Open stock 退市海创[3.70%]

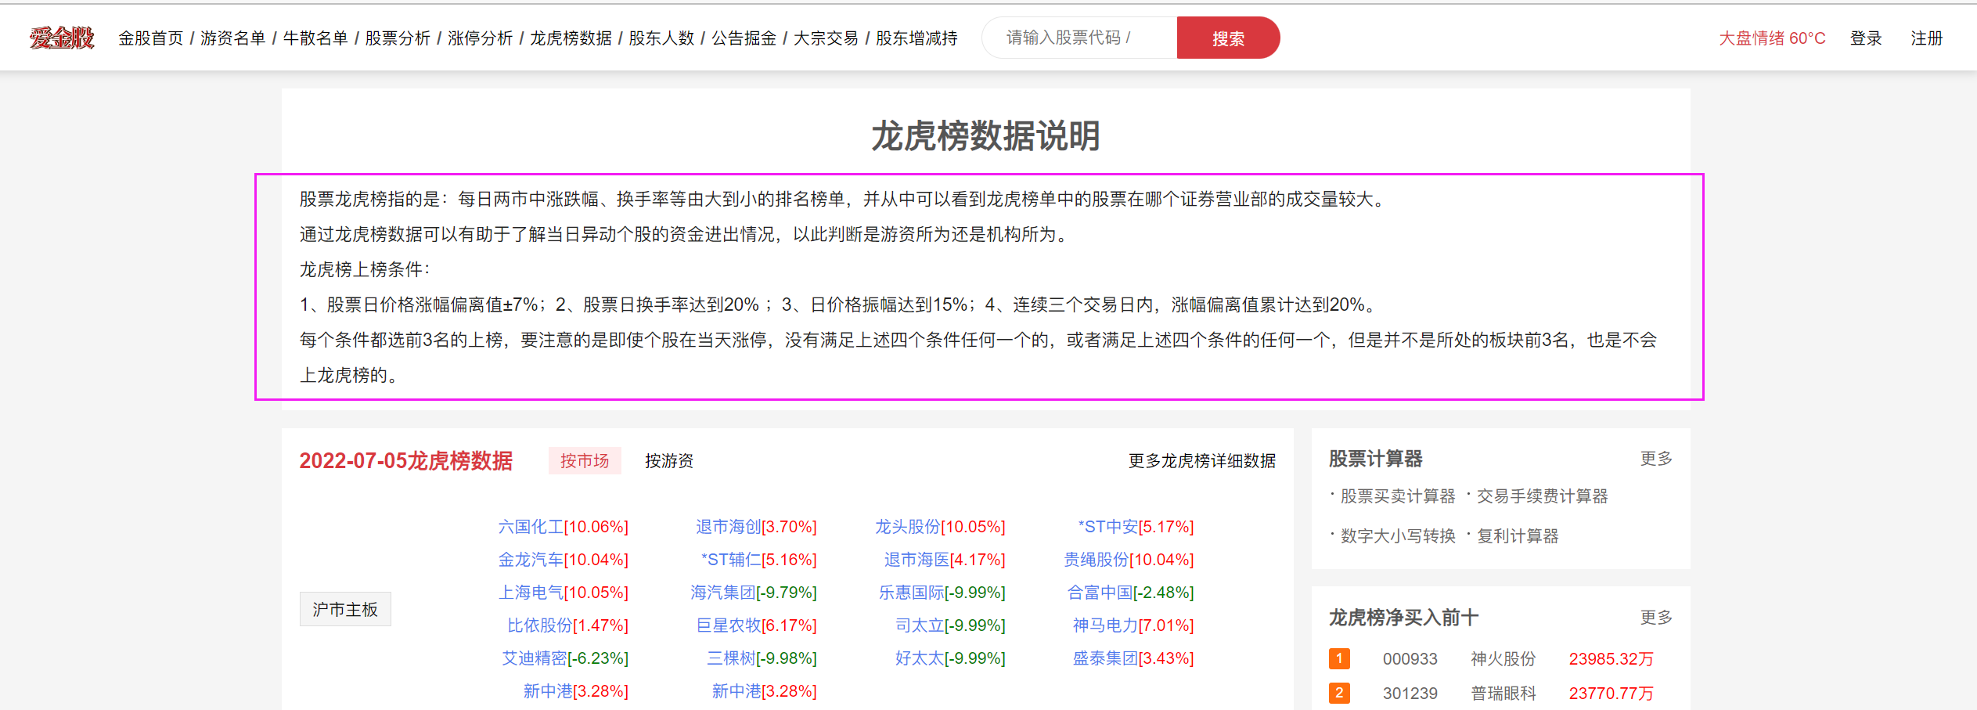756,527
